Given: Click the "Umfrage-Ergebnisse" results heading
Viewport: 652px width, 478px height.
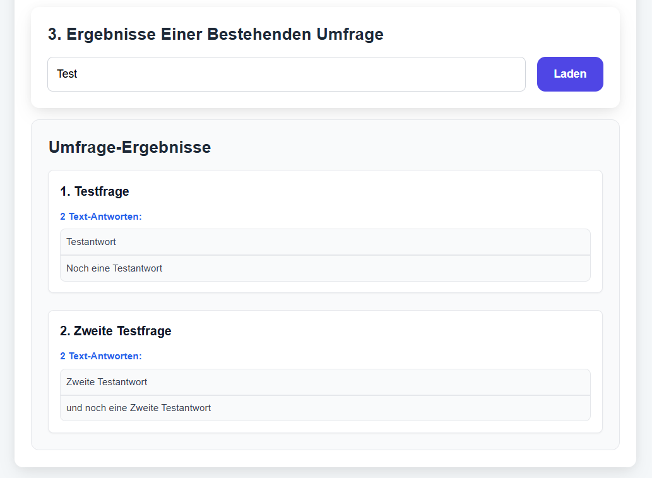Looking at the screenshot, I should [129, 147].
